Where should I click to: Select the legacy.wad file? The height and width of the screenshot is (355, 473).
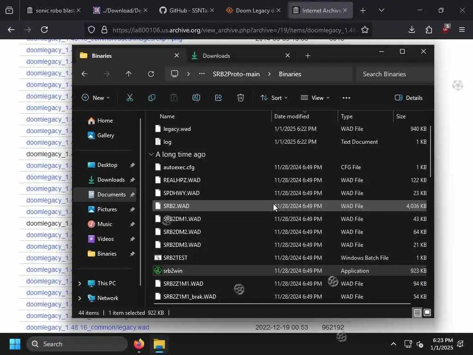click(290, 129)
